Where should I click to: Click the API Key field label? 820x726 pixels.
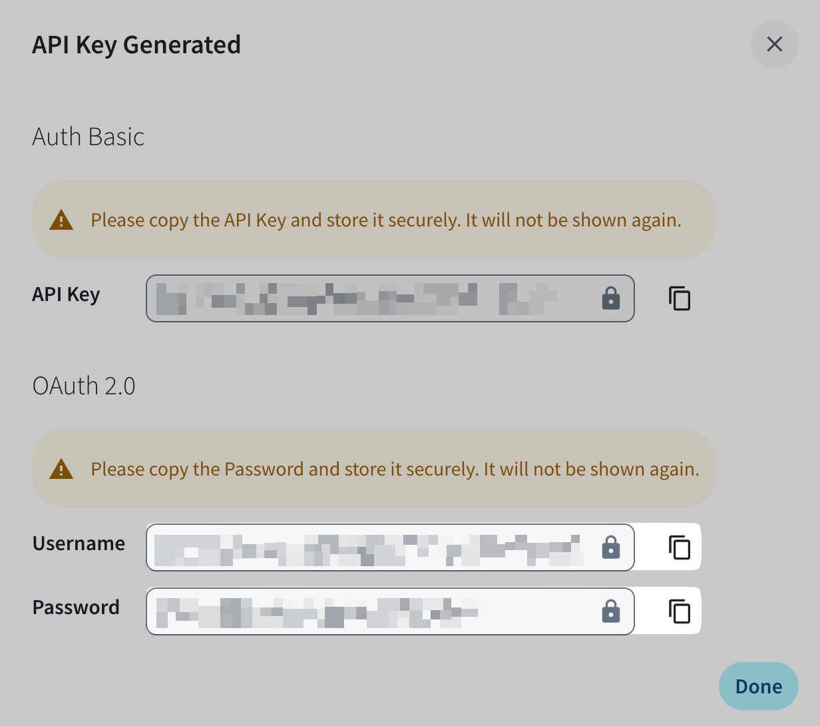pos(66,294)
